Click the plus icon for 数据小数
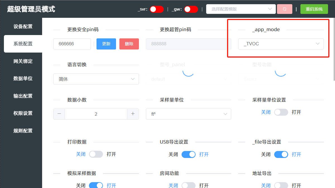This screenshot has height=188, width=335. (133, 114)
